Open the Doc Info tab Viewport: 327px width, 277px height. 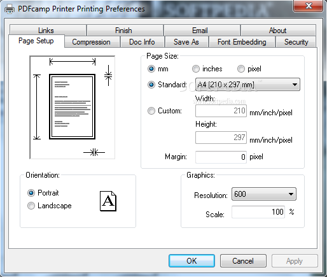[143, 42]
